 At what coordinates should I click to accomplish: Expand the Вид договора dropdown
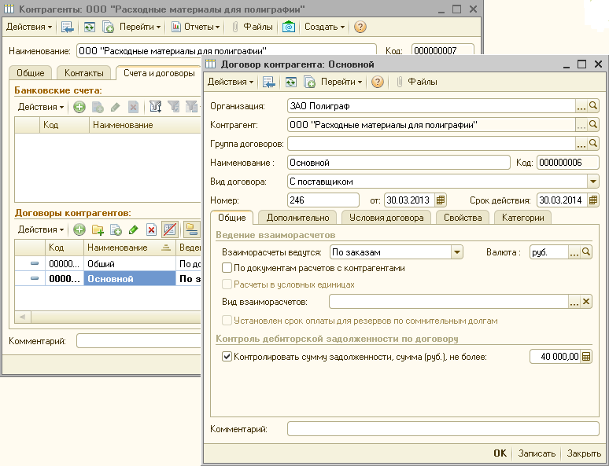click(x=592, y=182)
